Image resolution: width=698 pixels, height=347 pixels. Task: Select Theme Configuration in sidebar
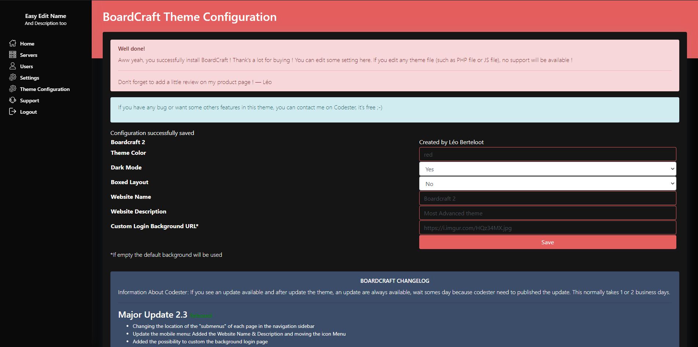tap(45, 89)
